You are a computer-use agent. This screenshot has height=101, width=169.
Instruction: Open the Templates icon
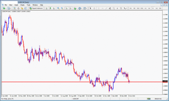click(84, 8)
